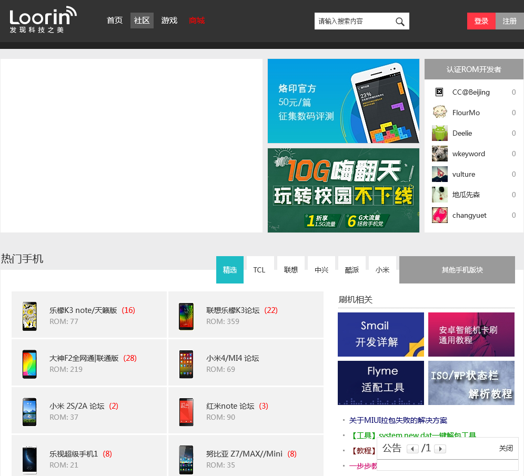Click wkeyword developer name
Screen dimensions: 524x476
pyautogui.click(x=469, y=154)
